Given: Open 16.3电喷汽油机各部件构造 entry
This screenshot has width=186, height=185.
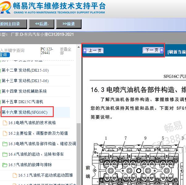Looking at the screenshot, I should coord(42,144).
